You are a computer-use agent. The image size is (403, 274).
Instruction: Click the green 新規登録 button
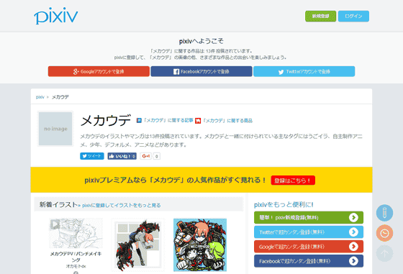point(320,16)
